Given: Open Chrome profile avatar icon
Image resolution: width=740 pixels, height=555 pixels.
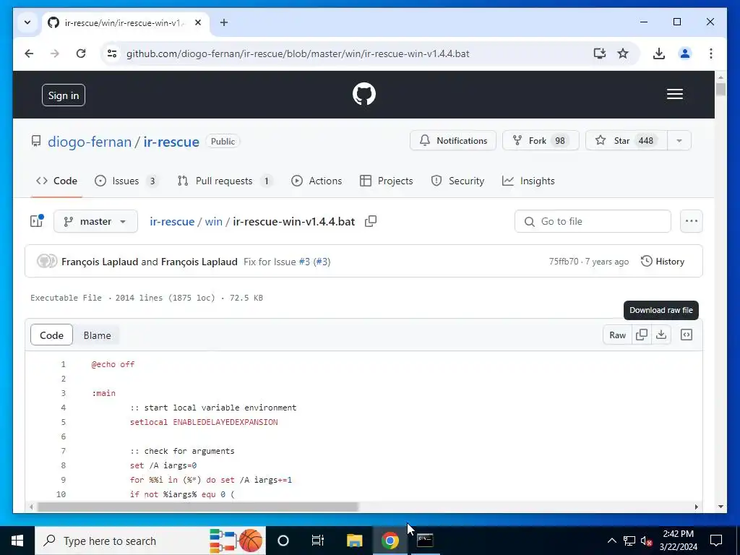Looking at the screenshot, I should 685,53.
